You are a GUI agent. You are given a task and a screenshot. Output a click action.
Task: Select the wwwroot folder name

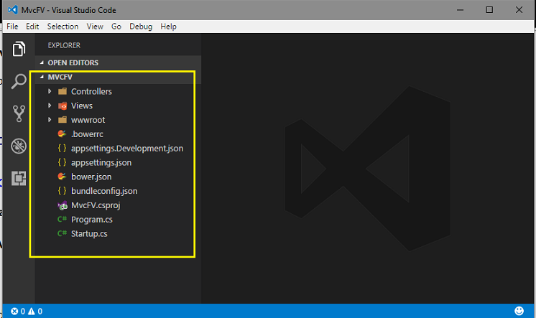88,120
